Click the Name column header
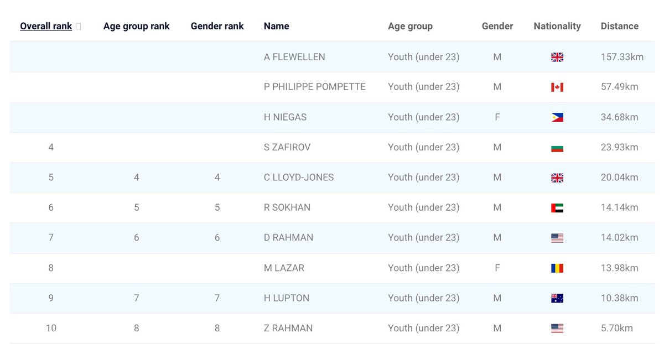Viewport: 664px width, 344px height. pos(276,26)
